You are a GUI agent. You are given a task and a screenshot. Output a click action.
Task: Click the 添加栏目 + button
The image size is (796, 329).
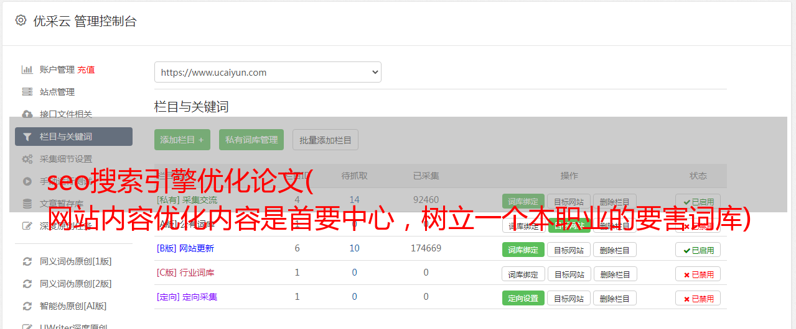[182, 140]
